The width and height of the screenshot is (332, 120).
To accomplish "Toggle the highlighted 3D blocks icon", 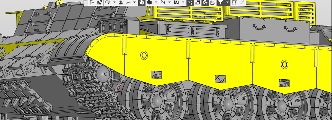I will 205,2.
